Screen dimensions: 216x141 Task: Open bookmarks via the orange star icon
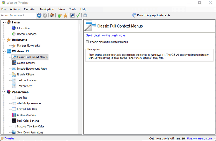(65, 15)
